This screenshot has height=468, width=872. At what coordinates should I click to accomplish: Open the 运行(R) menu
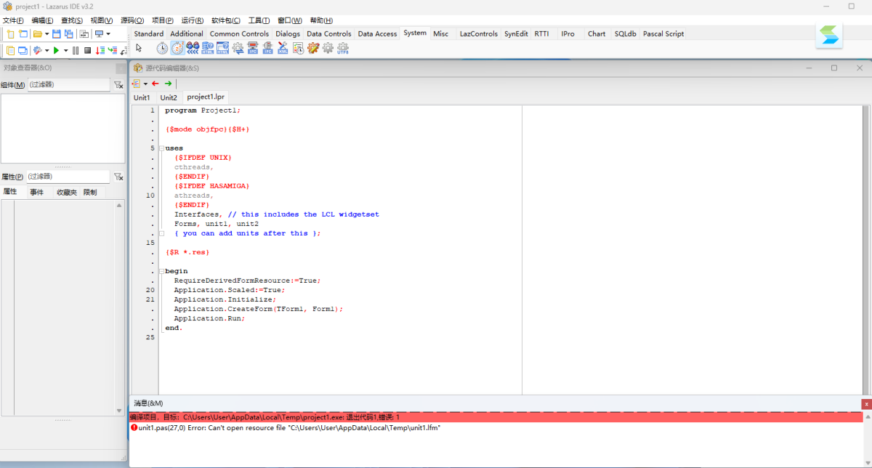192,20
